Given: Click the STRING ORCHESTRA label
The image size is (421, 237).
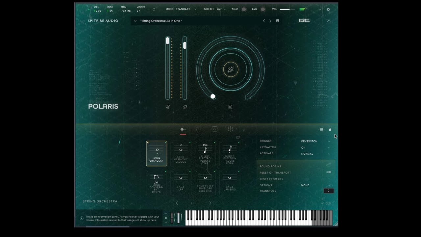Looking at the screenshot, I should pyautogui.click(x=100, y=201).
